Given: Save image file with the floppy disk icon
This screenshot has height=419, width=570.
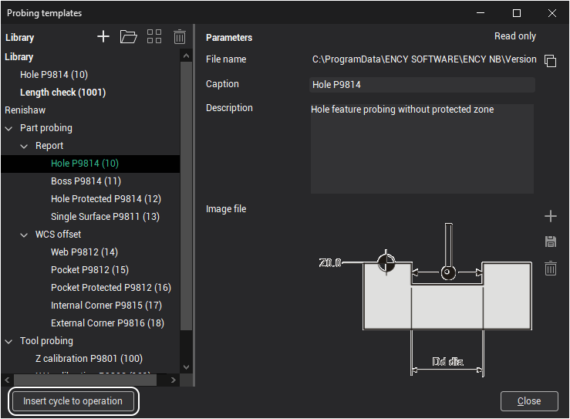Looking at the screenshot, I should (x=550, y=242).
